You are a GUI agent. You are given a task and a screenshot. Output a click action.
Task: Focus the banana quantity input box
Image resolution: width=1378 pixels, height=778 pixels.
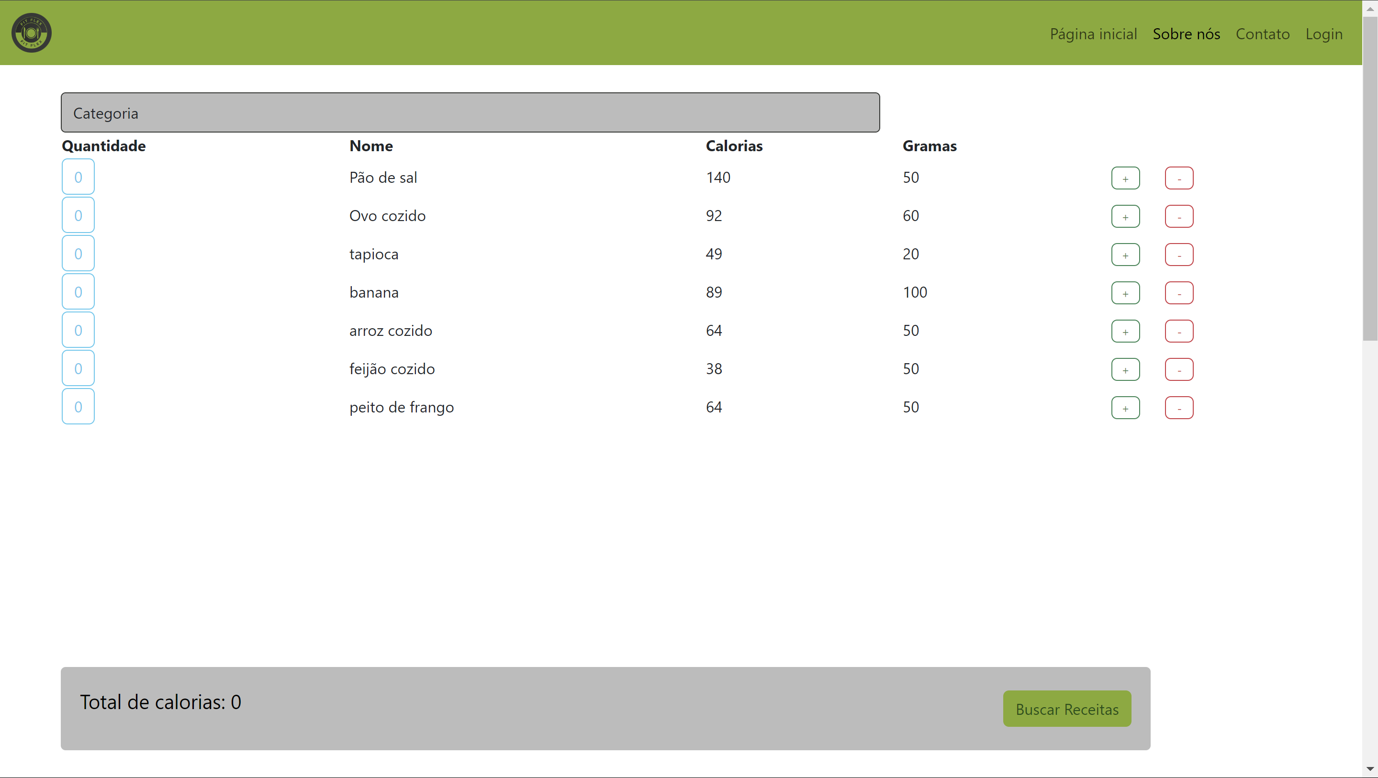tap(78, 292)
